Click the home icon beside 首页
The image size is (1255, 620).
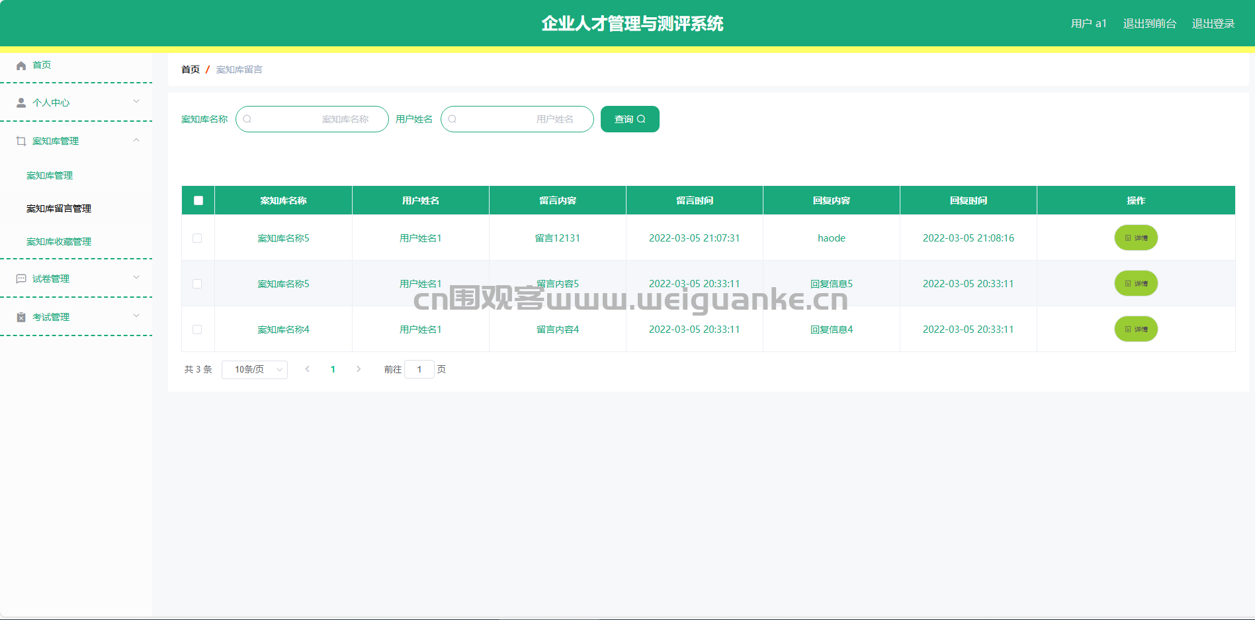click(x=21, y=66)
